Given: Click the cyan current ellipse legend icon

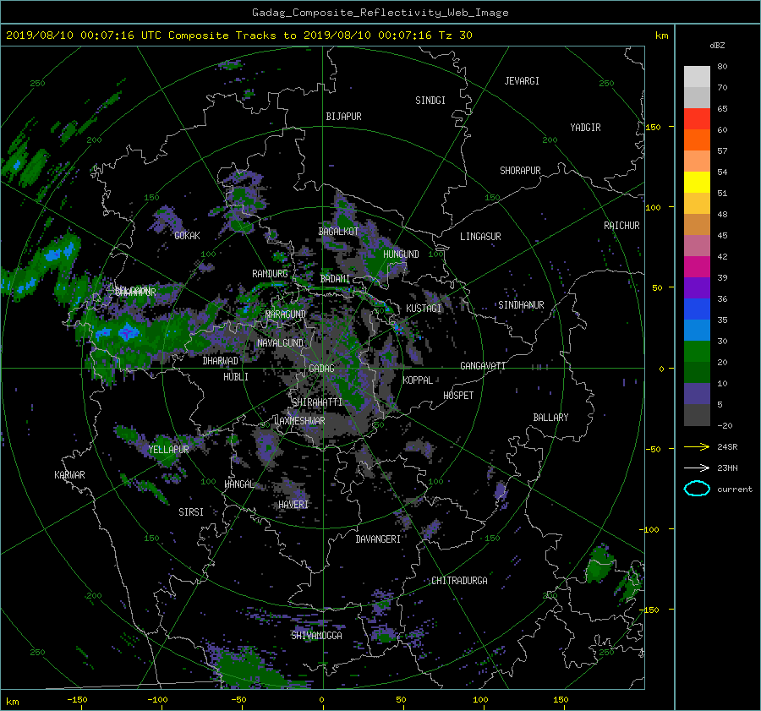Looking at the screenshot, I should [x=697, y=489].
